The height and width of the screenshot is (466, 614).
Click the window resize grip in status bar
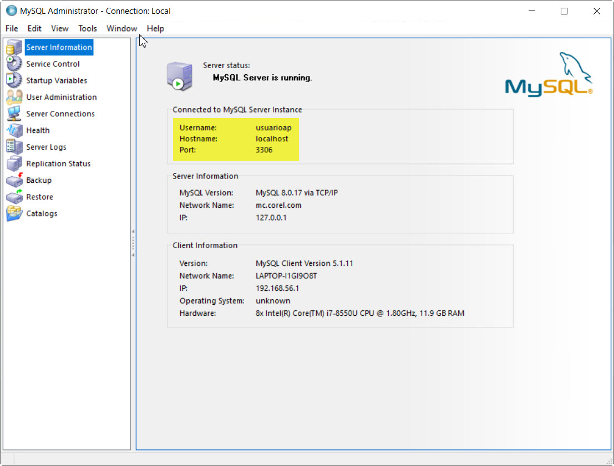(x=609, y=462)
